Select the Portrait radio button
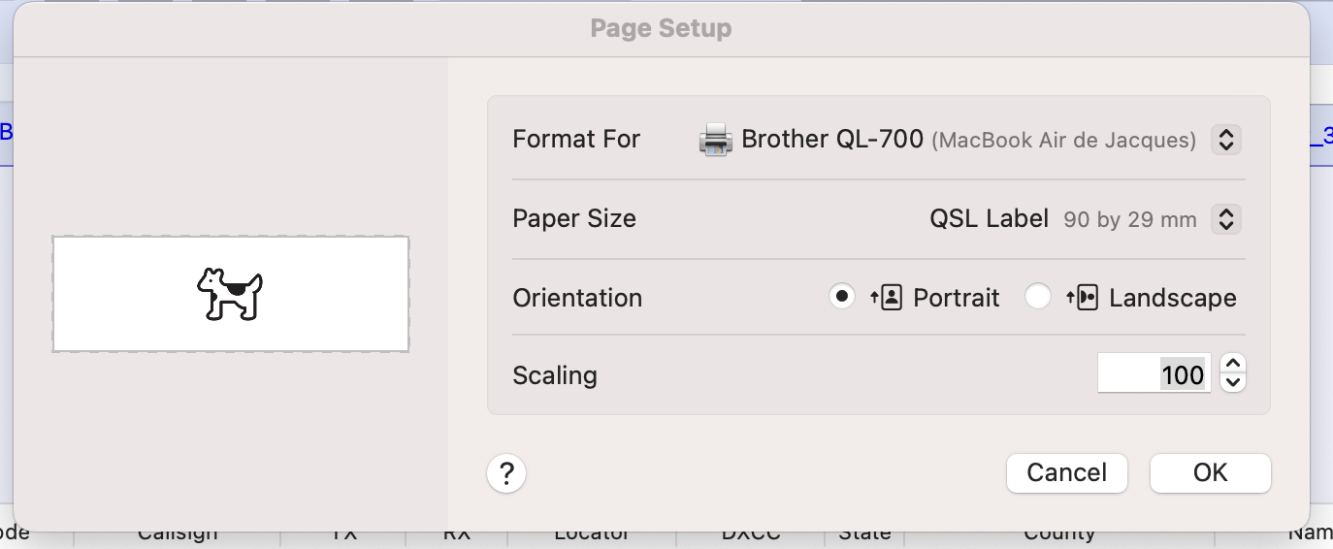 pos(842,297)
